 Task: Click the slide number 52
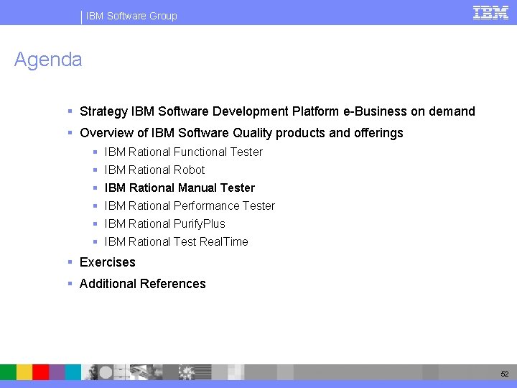(x=505, y=374)
